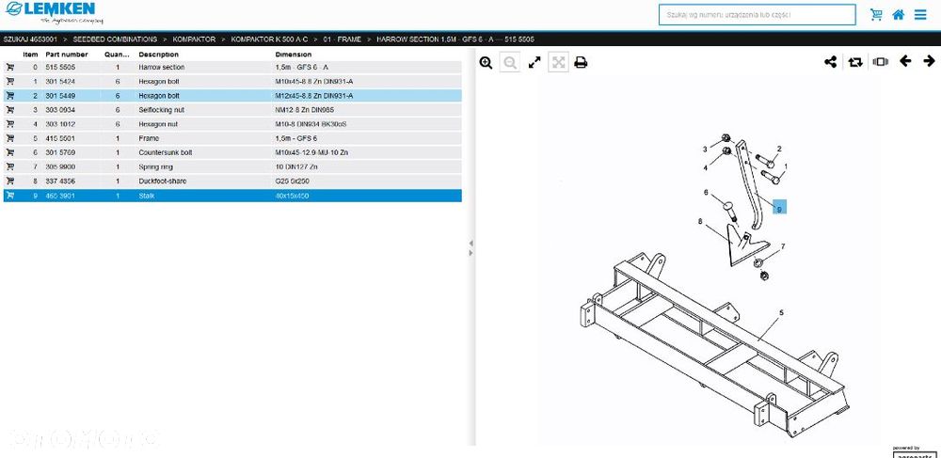Add Hexagon nut 303 1012 to cart
The image size is (941, 458).
(10, 124)
